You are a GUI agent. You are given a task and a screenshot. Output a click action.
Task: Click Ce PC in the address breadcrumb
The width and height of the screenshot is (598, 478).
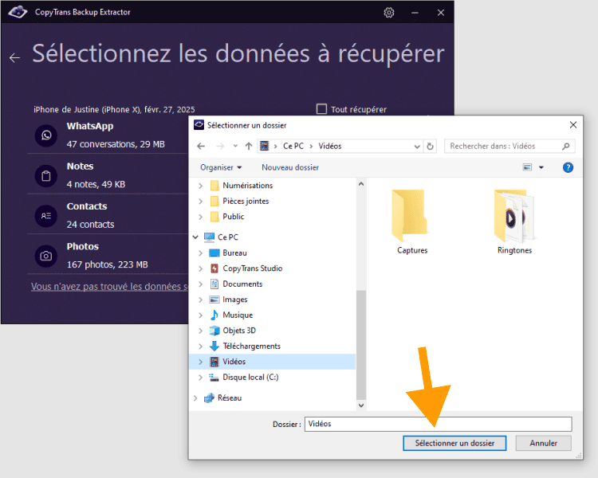pos(293,146)
